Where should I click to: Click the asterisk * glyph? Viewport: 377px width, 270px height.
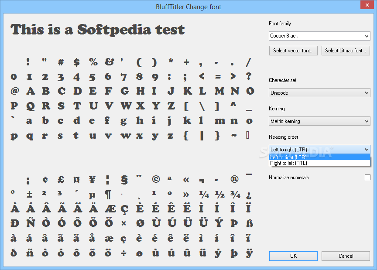point(171,60)
